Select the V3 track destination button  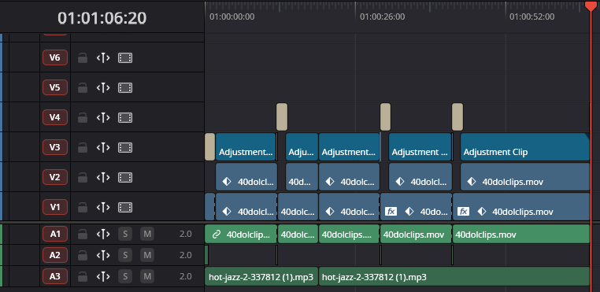tap(55, 147)
